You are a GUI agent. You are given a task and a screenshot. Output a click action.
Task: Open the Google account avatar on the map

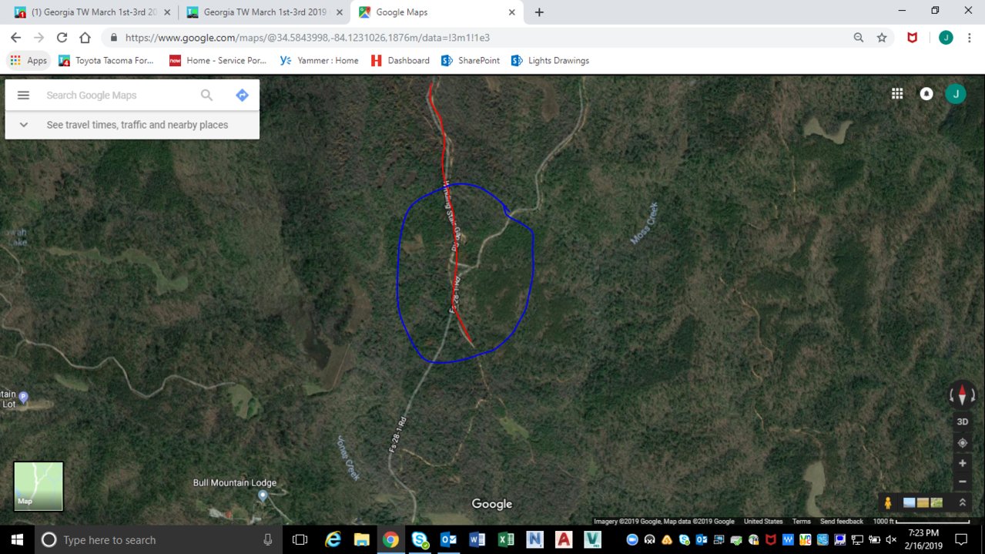(955, 93)
